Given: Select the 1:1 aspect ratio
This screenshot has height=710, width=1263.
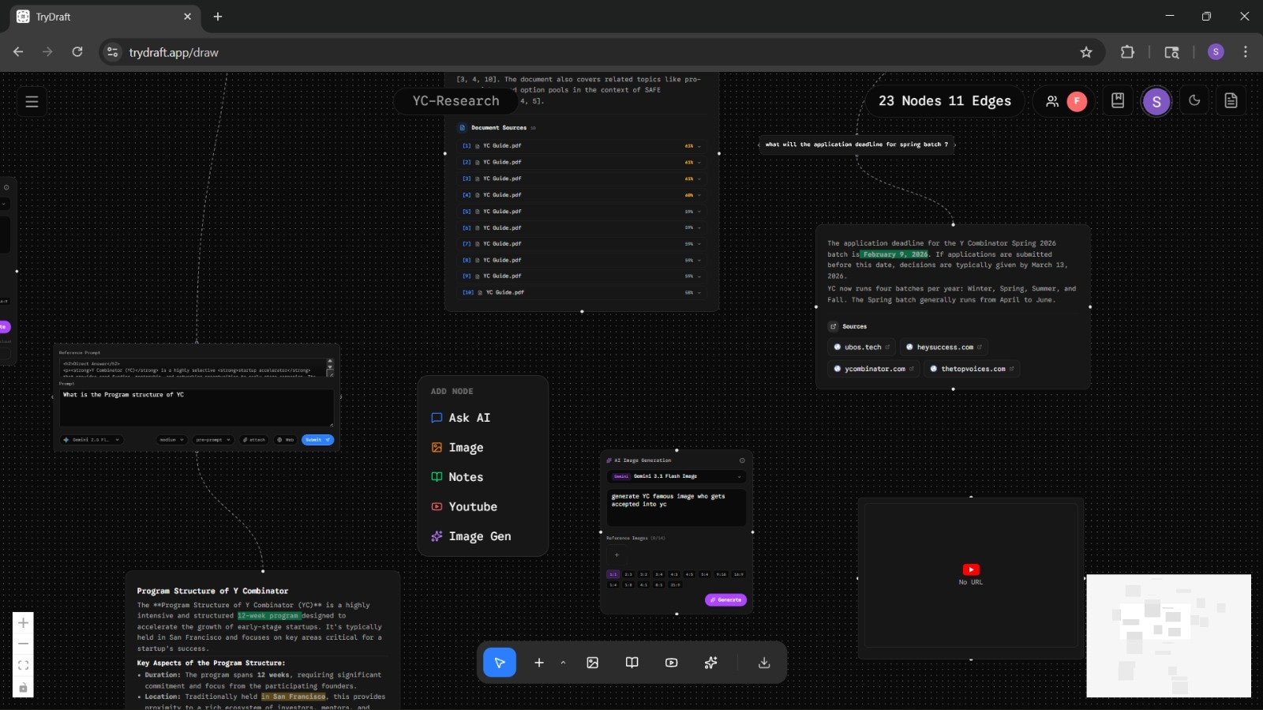Looking at the screenshot, I should pyautogui.click(x=613, y=574).
